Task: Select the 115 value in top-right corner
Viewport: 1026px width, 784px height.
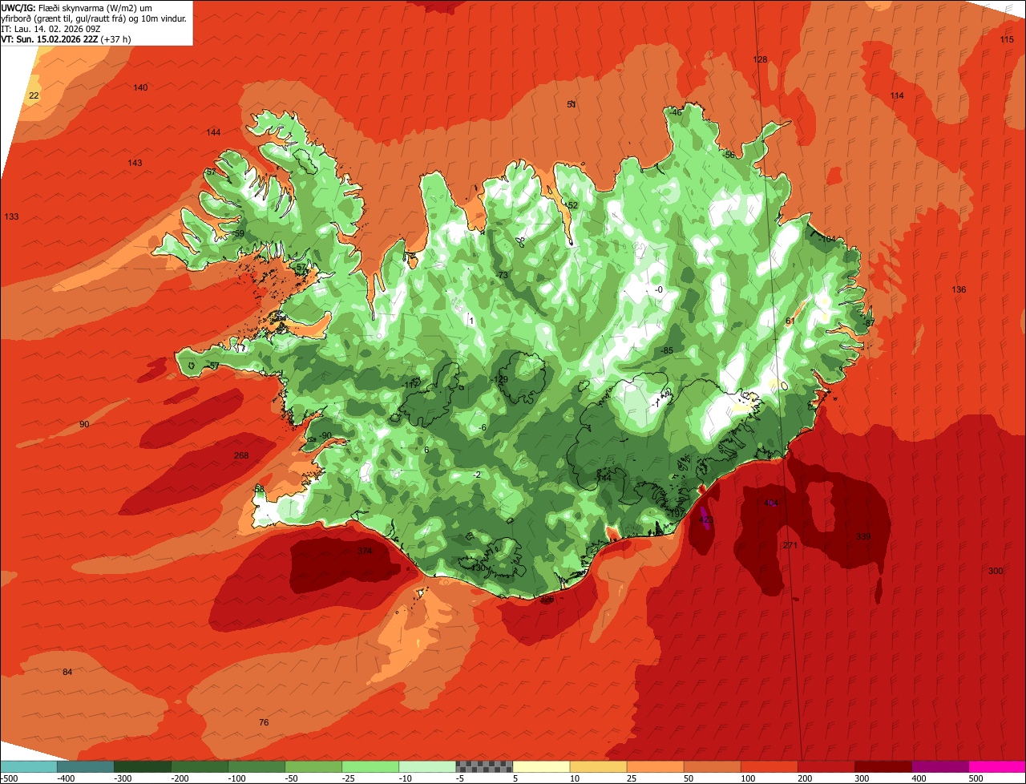Action: coord(1007,39)
